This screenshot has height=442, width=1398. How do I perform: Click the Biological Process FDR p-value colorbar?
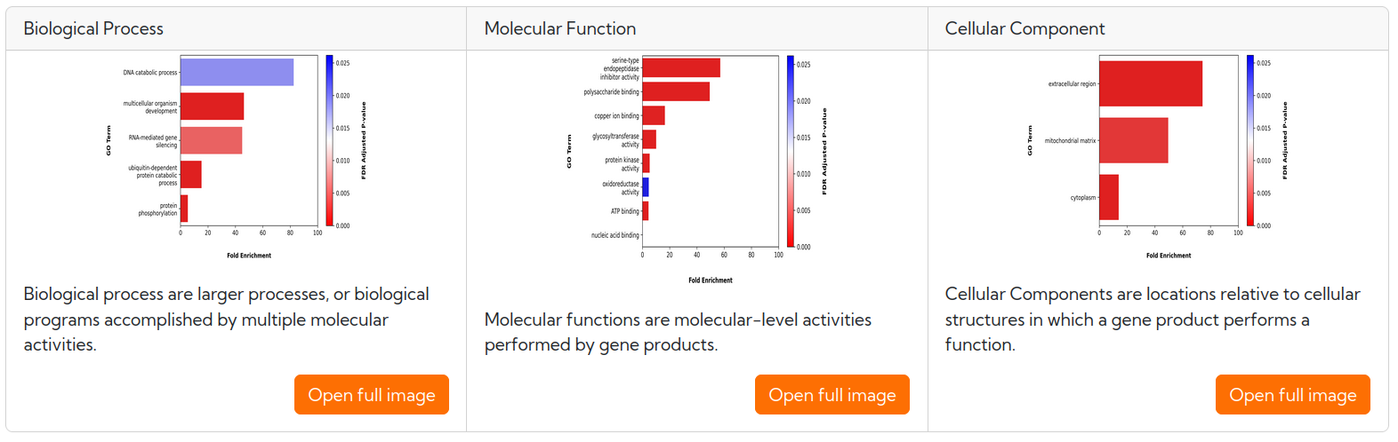point(329,140)
